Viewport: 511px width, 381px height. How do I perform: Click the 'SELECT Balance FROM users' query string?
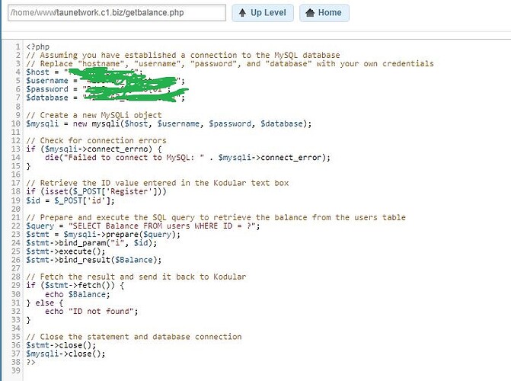click(161, 226)
